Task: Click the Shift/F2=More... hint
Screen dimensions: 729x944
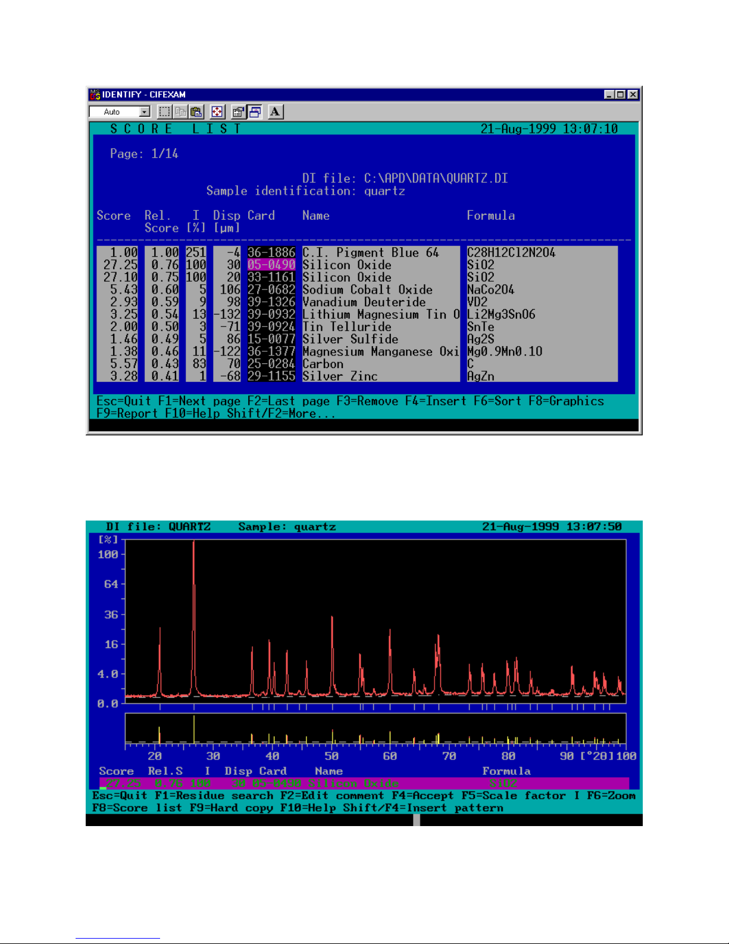Action: click(x=281, y=413)
